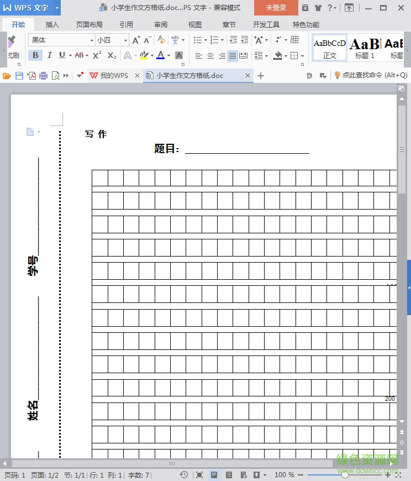Click paragraph shading paint bucket icon

pos(278,55)
